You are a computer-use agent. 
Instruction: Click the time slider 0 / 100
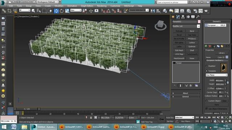[x=27, y=109]
